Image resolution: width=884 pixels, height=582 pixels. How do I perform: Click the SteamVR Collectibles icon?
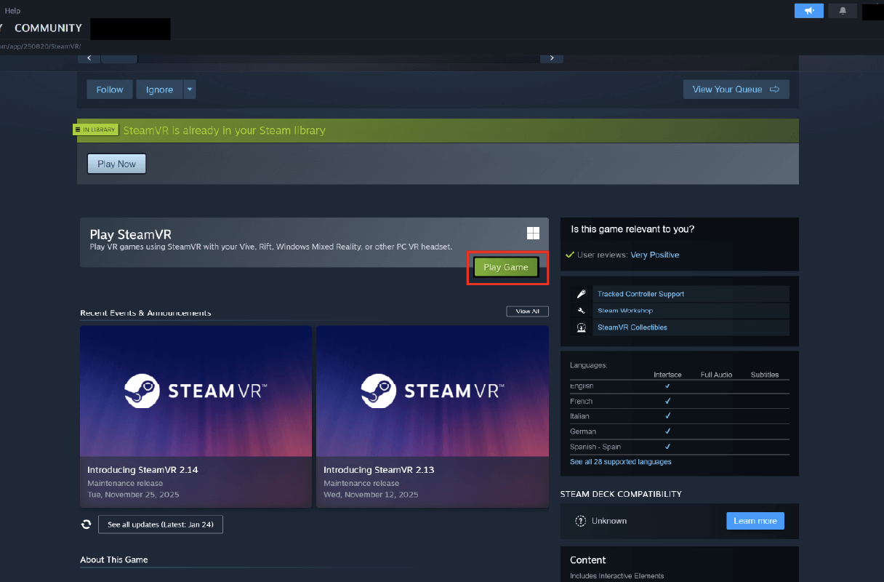click(x=582, y=327)
